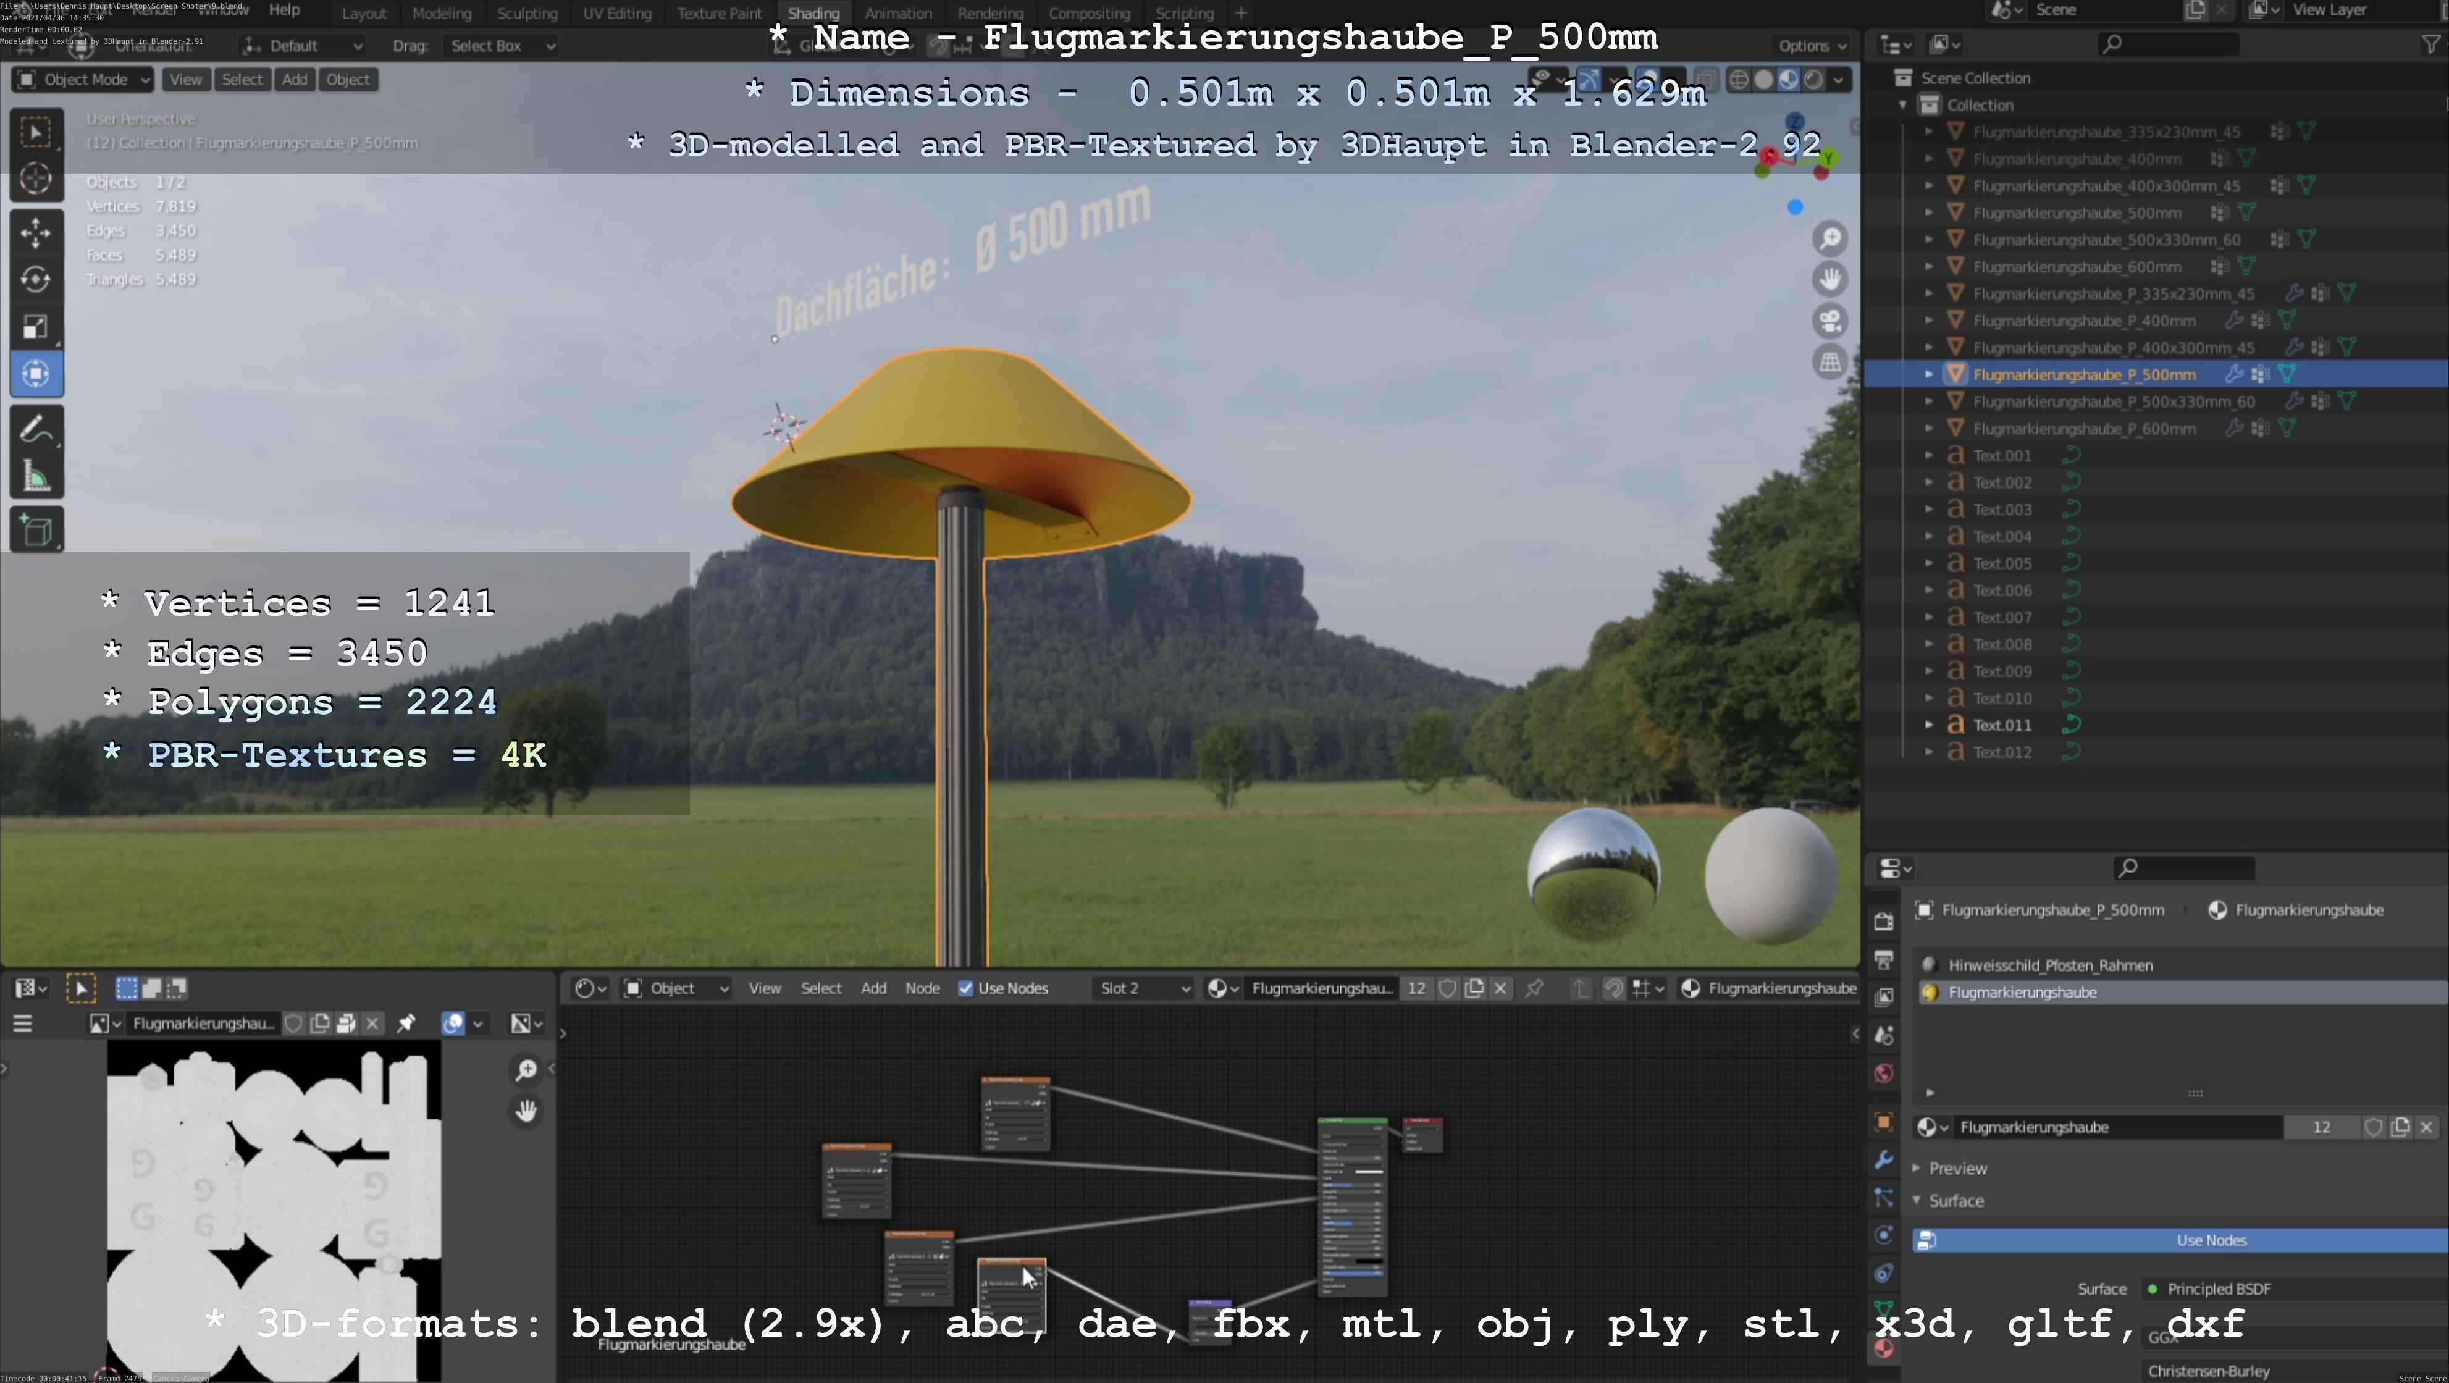
Task: Toggle fake user shield in material properties
Action: coord(2373,1127)
